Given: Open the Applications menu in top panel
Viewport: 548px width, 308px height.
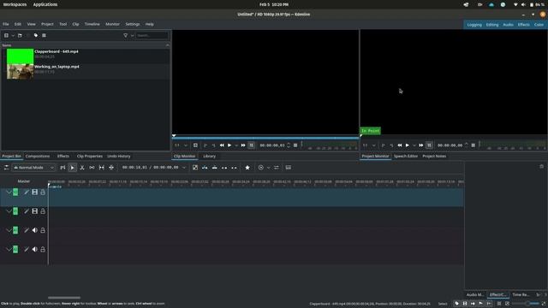Looking at the screenshot, I should (x=45, y=4).
